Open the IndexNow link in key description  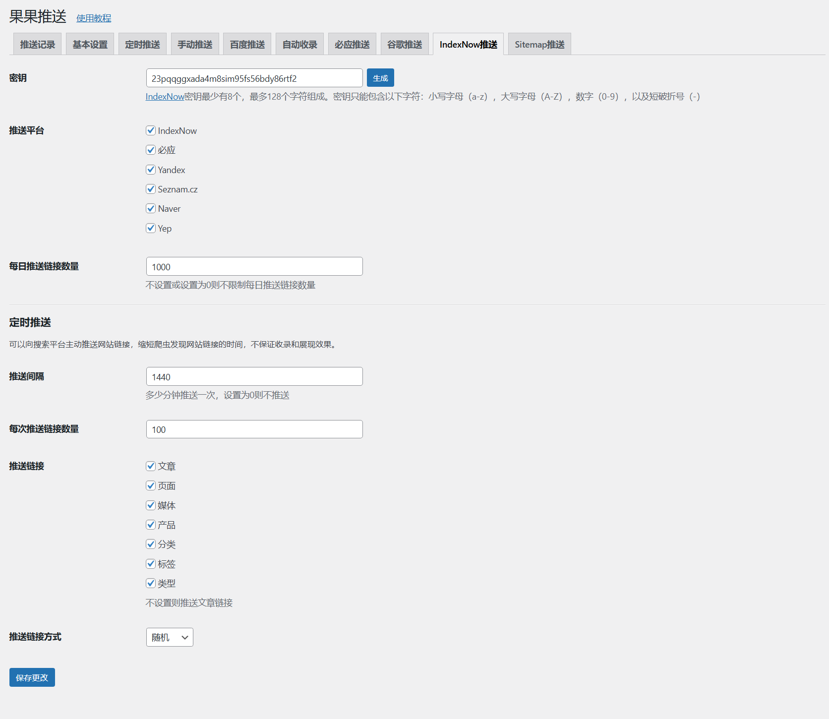(165, 97)
